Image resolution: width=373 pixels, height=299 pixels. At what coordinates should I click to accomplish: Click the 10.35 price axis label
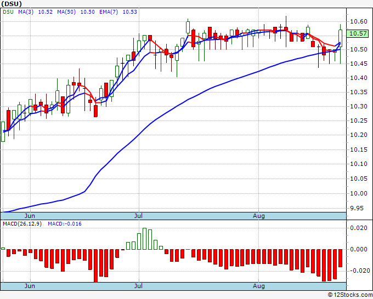[359, 92]
